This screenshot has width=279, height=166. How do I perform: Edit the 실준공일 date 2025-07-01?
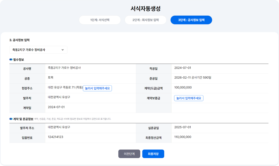183,127
